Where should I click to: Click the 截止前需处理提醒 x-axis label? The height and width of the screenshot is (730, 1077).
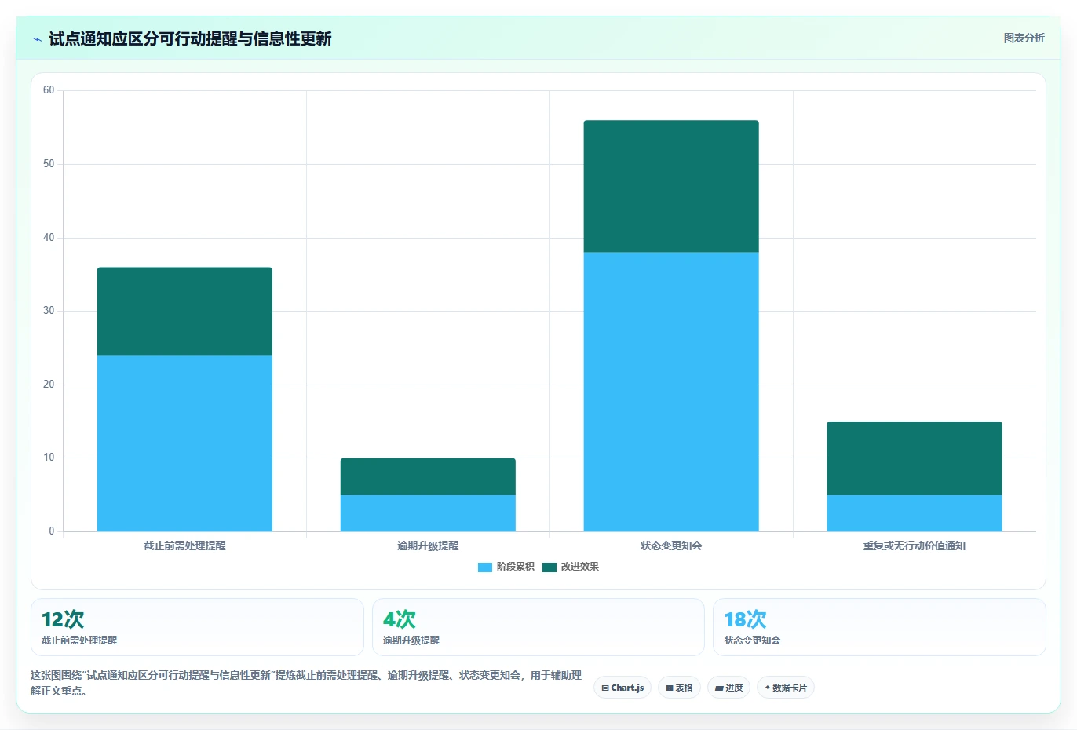click(x=184, y=546)
